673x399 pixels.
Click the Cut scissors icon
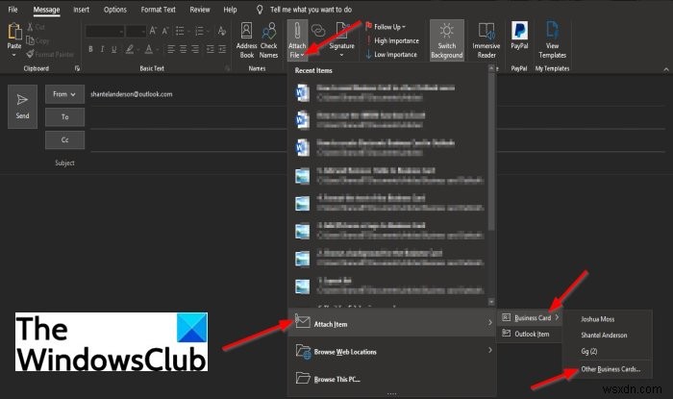[30, 27]
